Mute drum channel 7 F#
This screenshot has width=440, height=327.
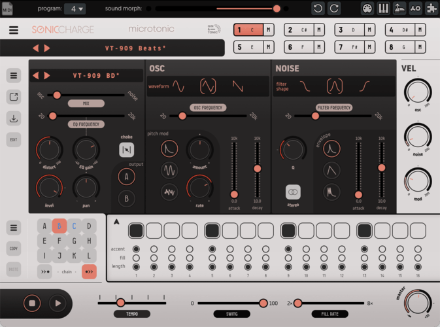point(369,47)
